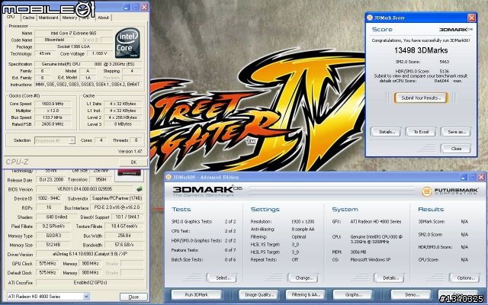Viewport: 488px width, 305px height.
Task: Click the Run 3DMark button
Action: 197,294
